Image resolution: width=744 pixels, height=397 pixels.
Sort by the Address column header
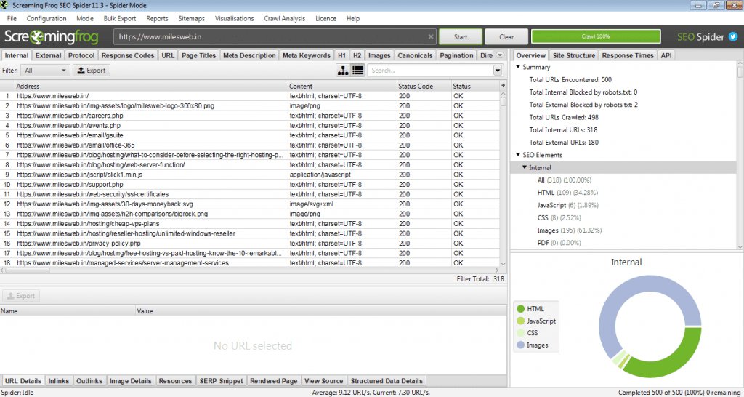[x=152, y=86]
